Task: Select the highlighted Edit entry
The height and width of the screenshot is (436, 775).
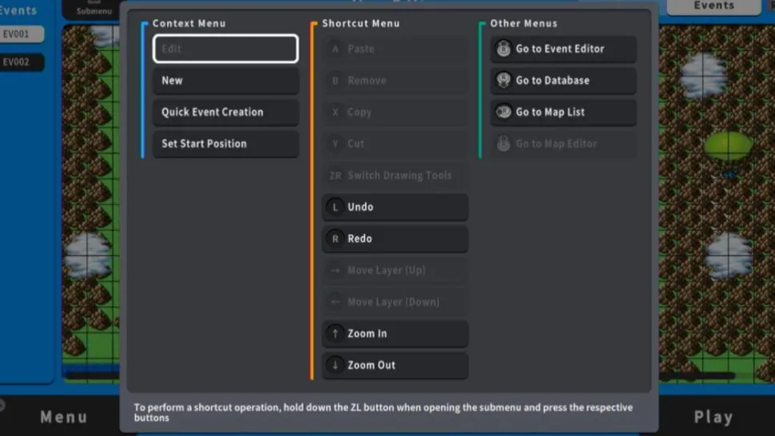Action: tap(225, 49)
